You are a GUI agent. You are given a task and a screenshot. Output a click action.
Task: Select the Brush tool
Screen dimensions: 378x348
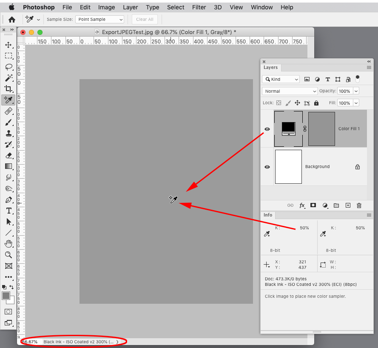9,122
